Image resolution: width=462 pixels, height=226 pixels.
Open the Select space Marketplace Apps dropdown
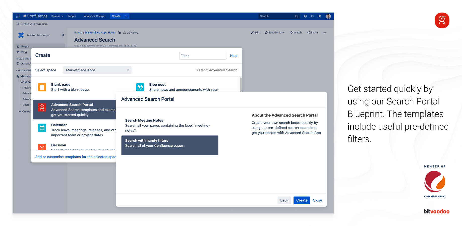click(x=97, y=70)
